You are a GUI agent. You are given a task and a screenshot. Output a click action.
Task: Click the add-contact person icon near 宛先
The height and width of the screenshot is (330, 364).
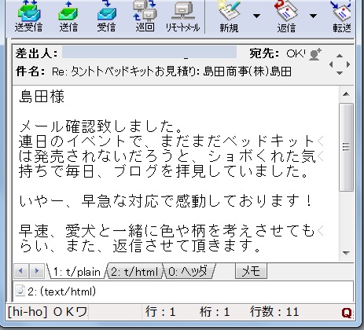click(x=314, y=54)
